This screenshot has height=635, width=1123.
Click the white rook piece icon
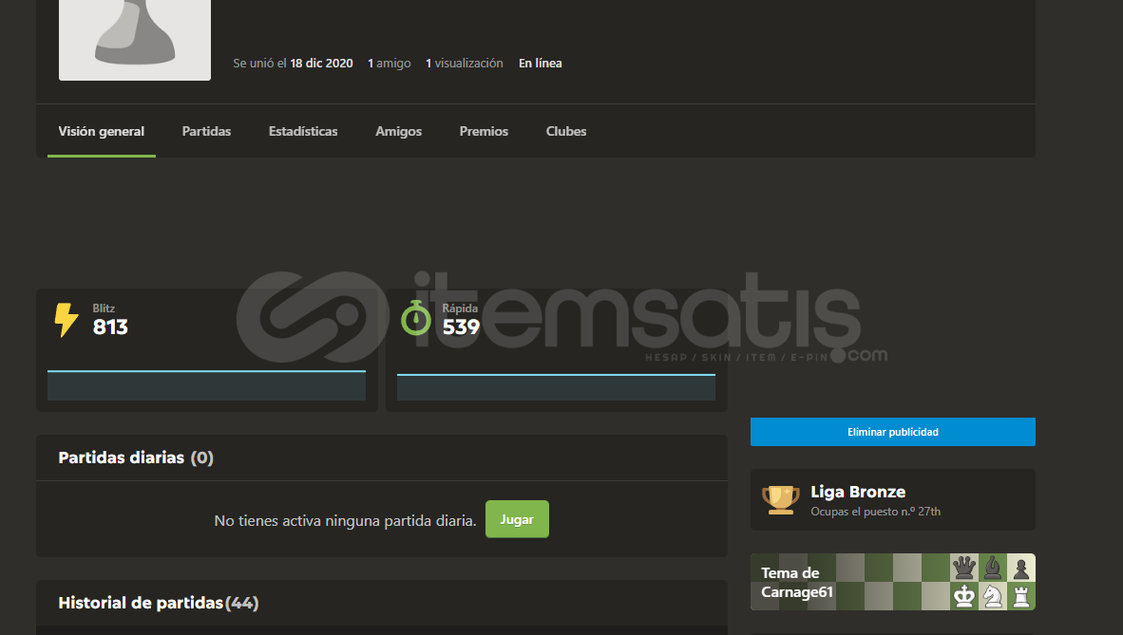point(1021,596)
